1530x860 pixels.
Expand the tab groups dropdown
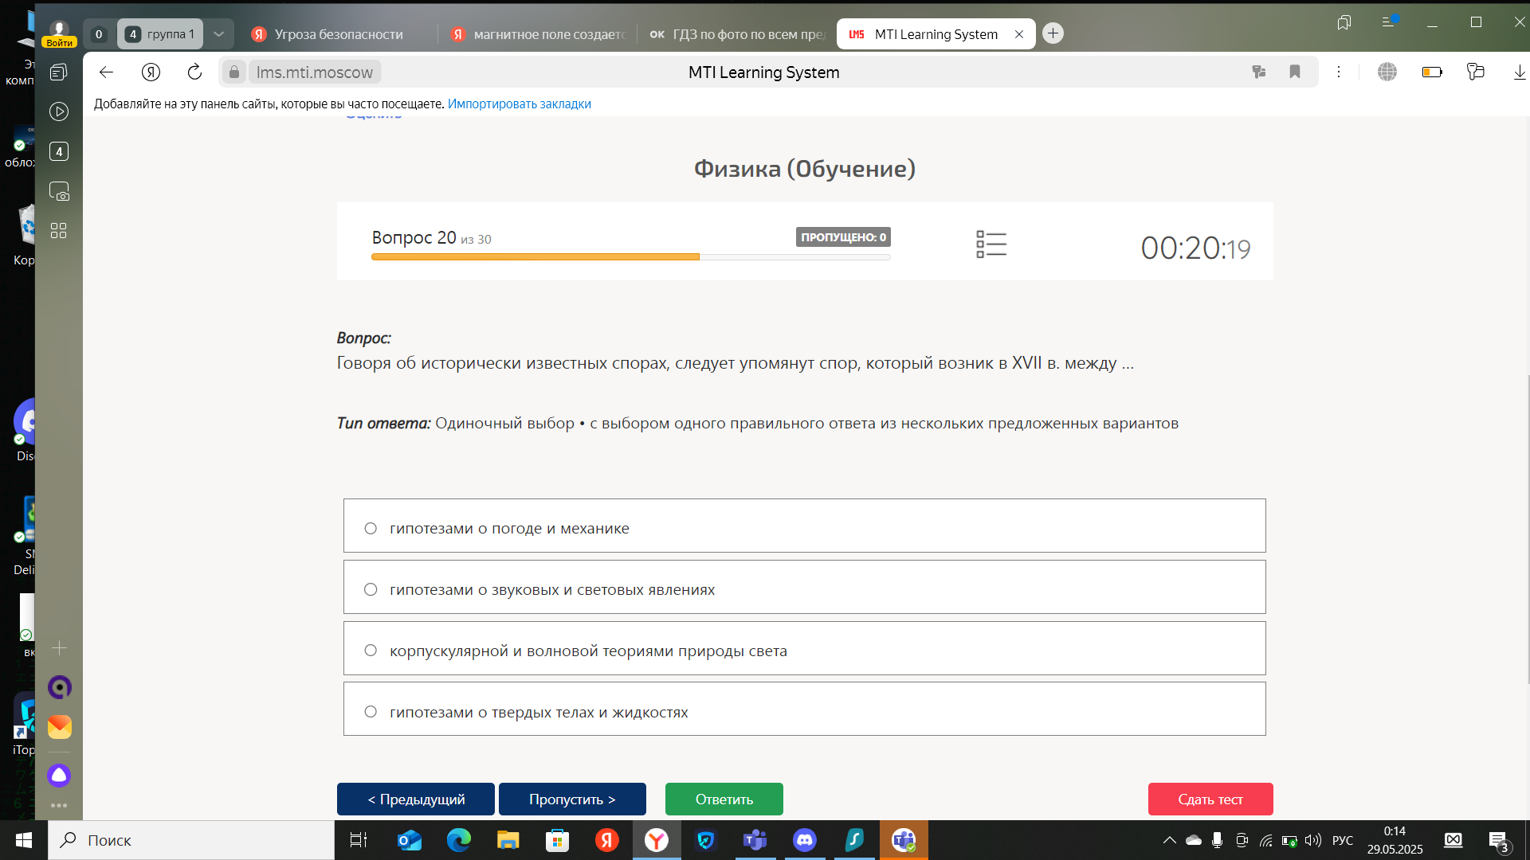pos(218,34)
